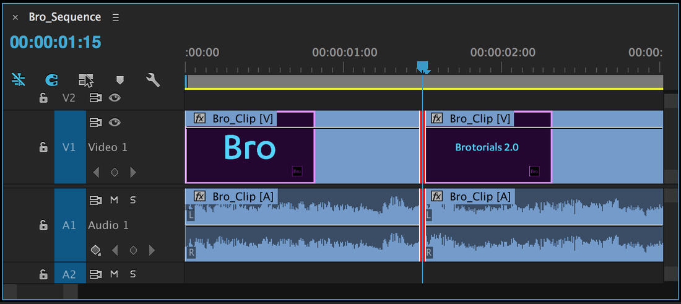Viewport: 681px width, 304px height.
Task: Open the Bro_Sequence panel menu
Action: click(116, 17)
